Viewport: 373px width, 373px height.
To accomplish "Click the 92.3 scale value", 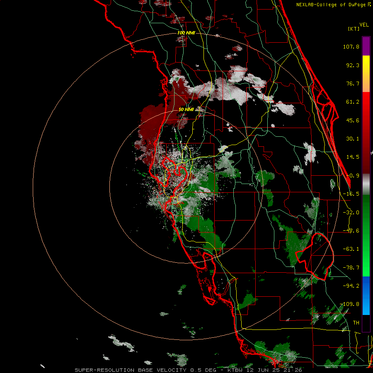I will [x=353, y=65].
